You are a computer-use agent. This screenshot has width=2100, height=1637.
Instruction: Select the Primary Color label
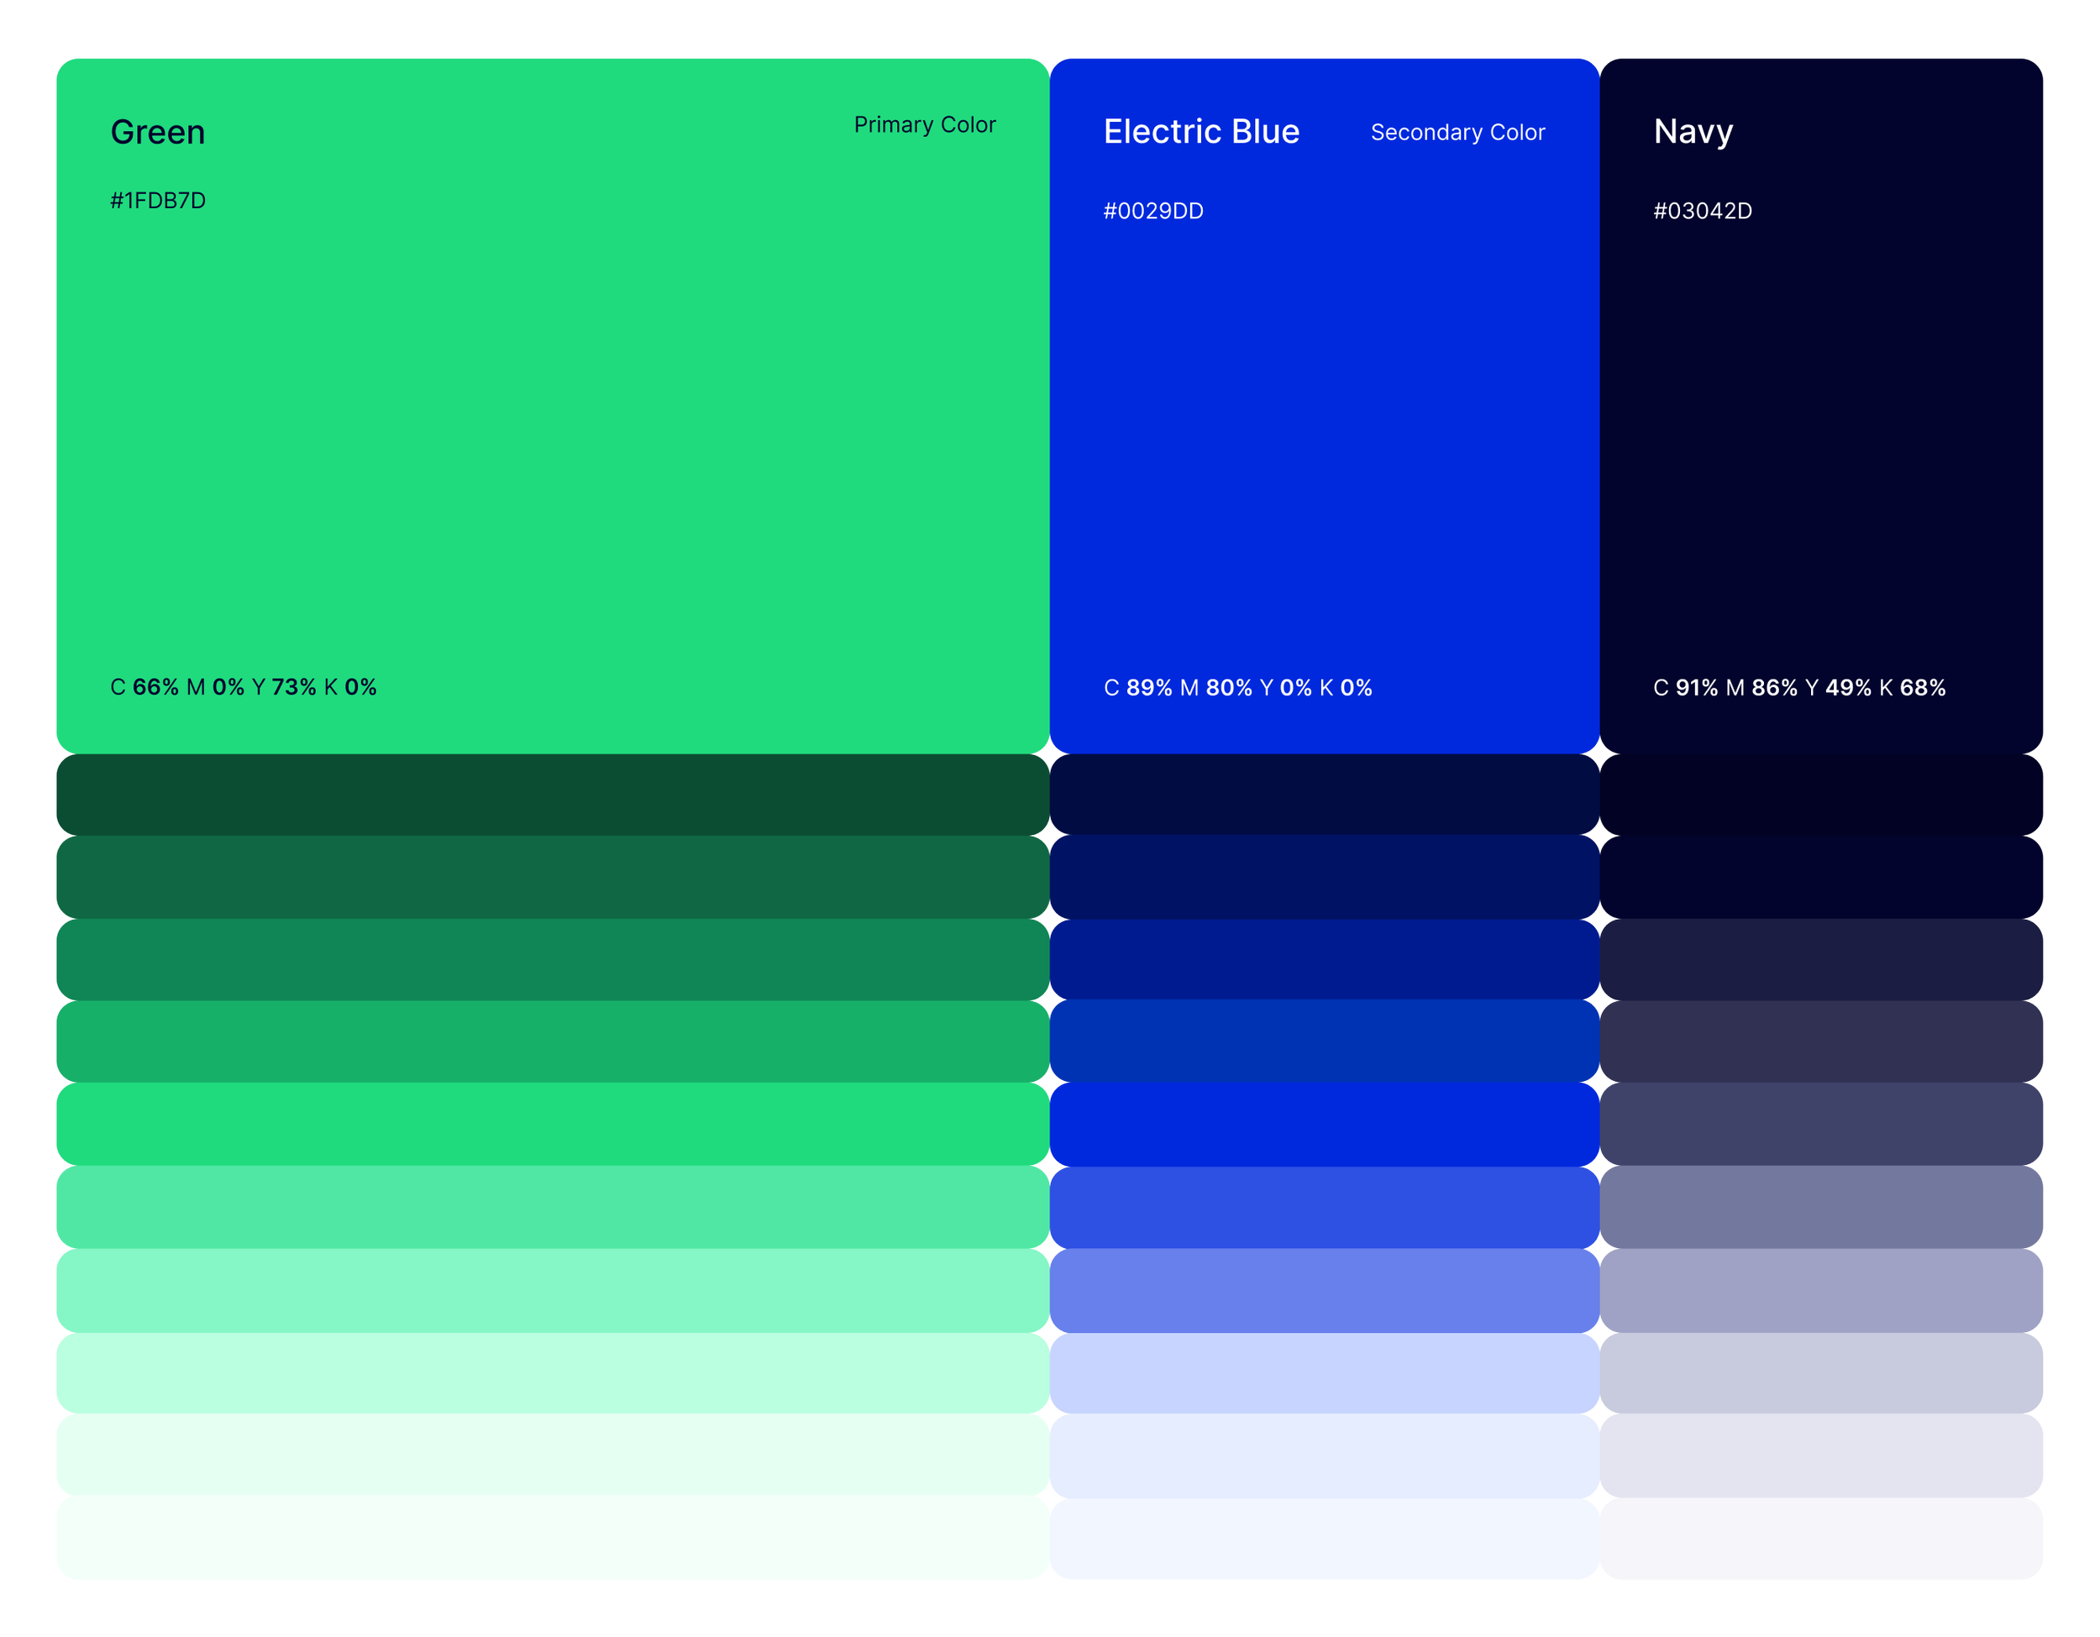[x=924, y=125]
